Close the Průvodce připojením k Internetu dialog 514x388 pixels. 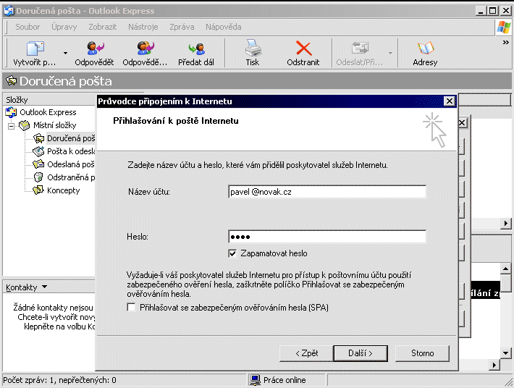click(450, 101)
